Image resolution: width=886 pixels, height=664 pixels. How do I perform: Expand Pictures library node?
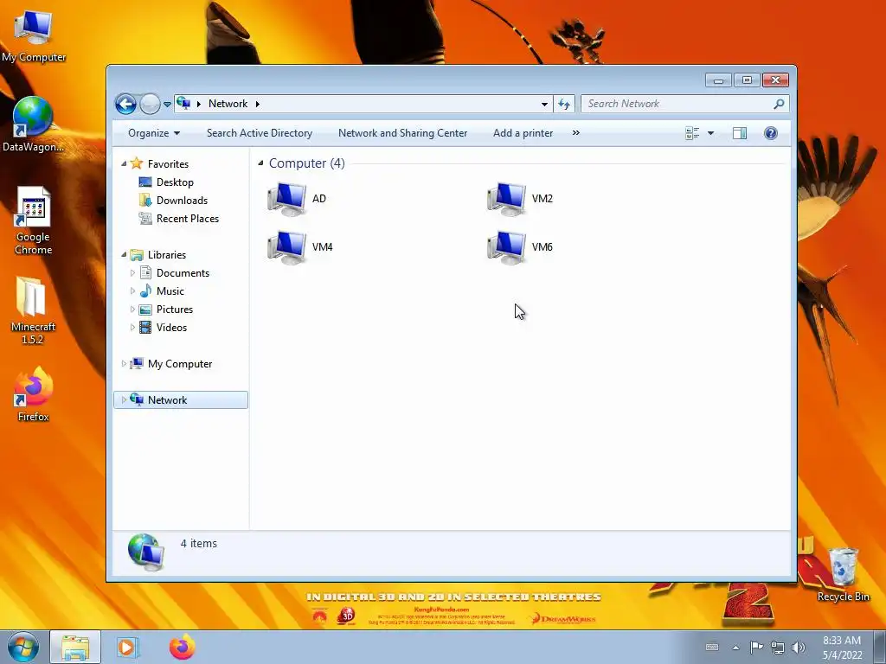pos(132,310)
